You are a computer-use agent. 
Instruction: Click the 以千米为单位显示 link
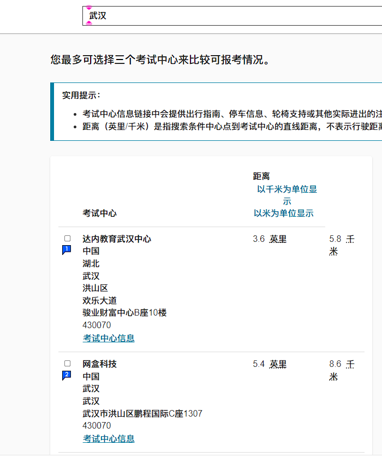pyautogui.click(x=286, y=195)
